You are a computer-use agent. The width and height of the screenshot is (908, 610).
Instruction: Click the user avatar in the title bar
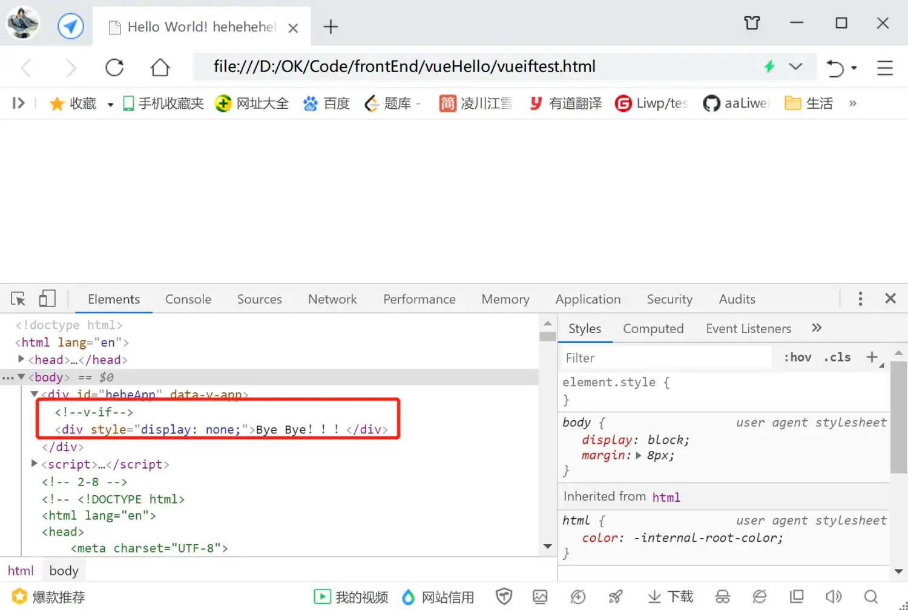coord(22,23)
